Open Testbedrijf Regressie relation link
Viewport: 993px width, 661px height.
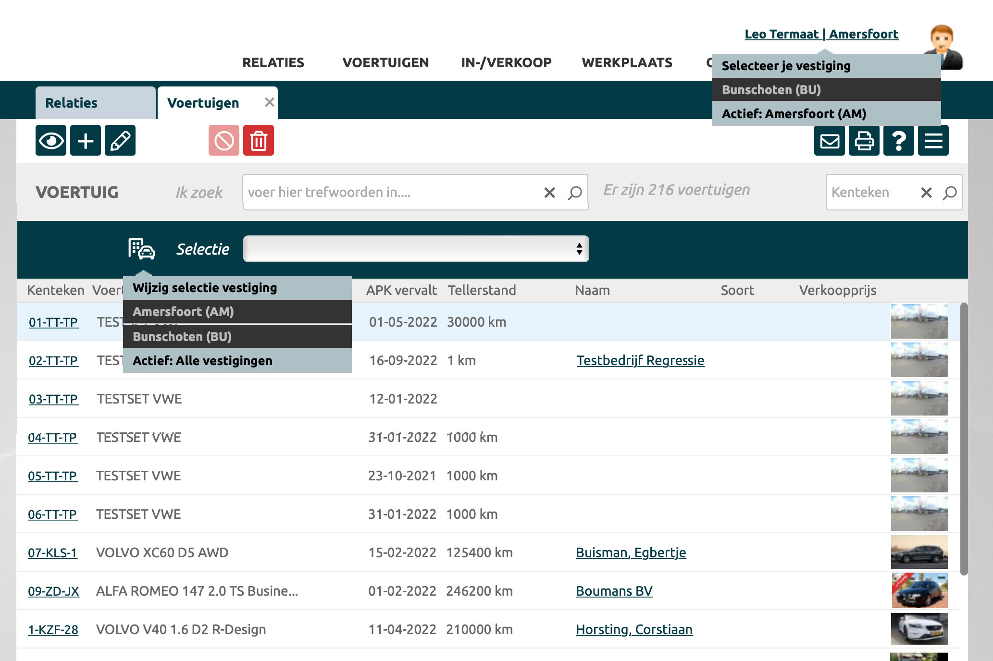tap(640, 361)
